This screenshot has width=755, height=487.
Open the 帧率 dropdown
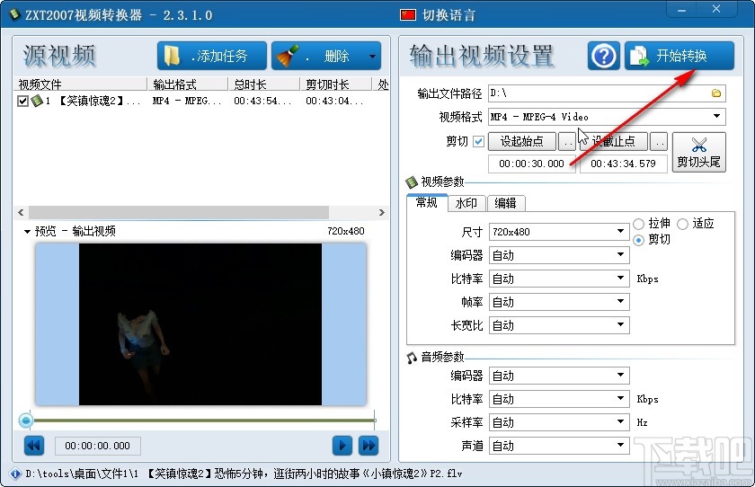pyautogui.click(x=559, y=302)
